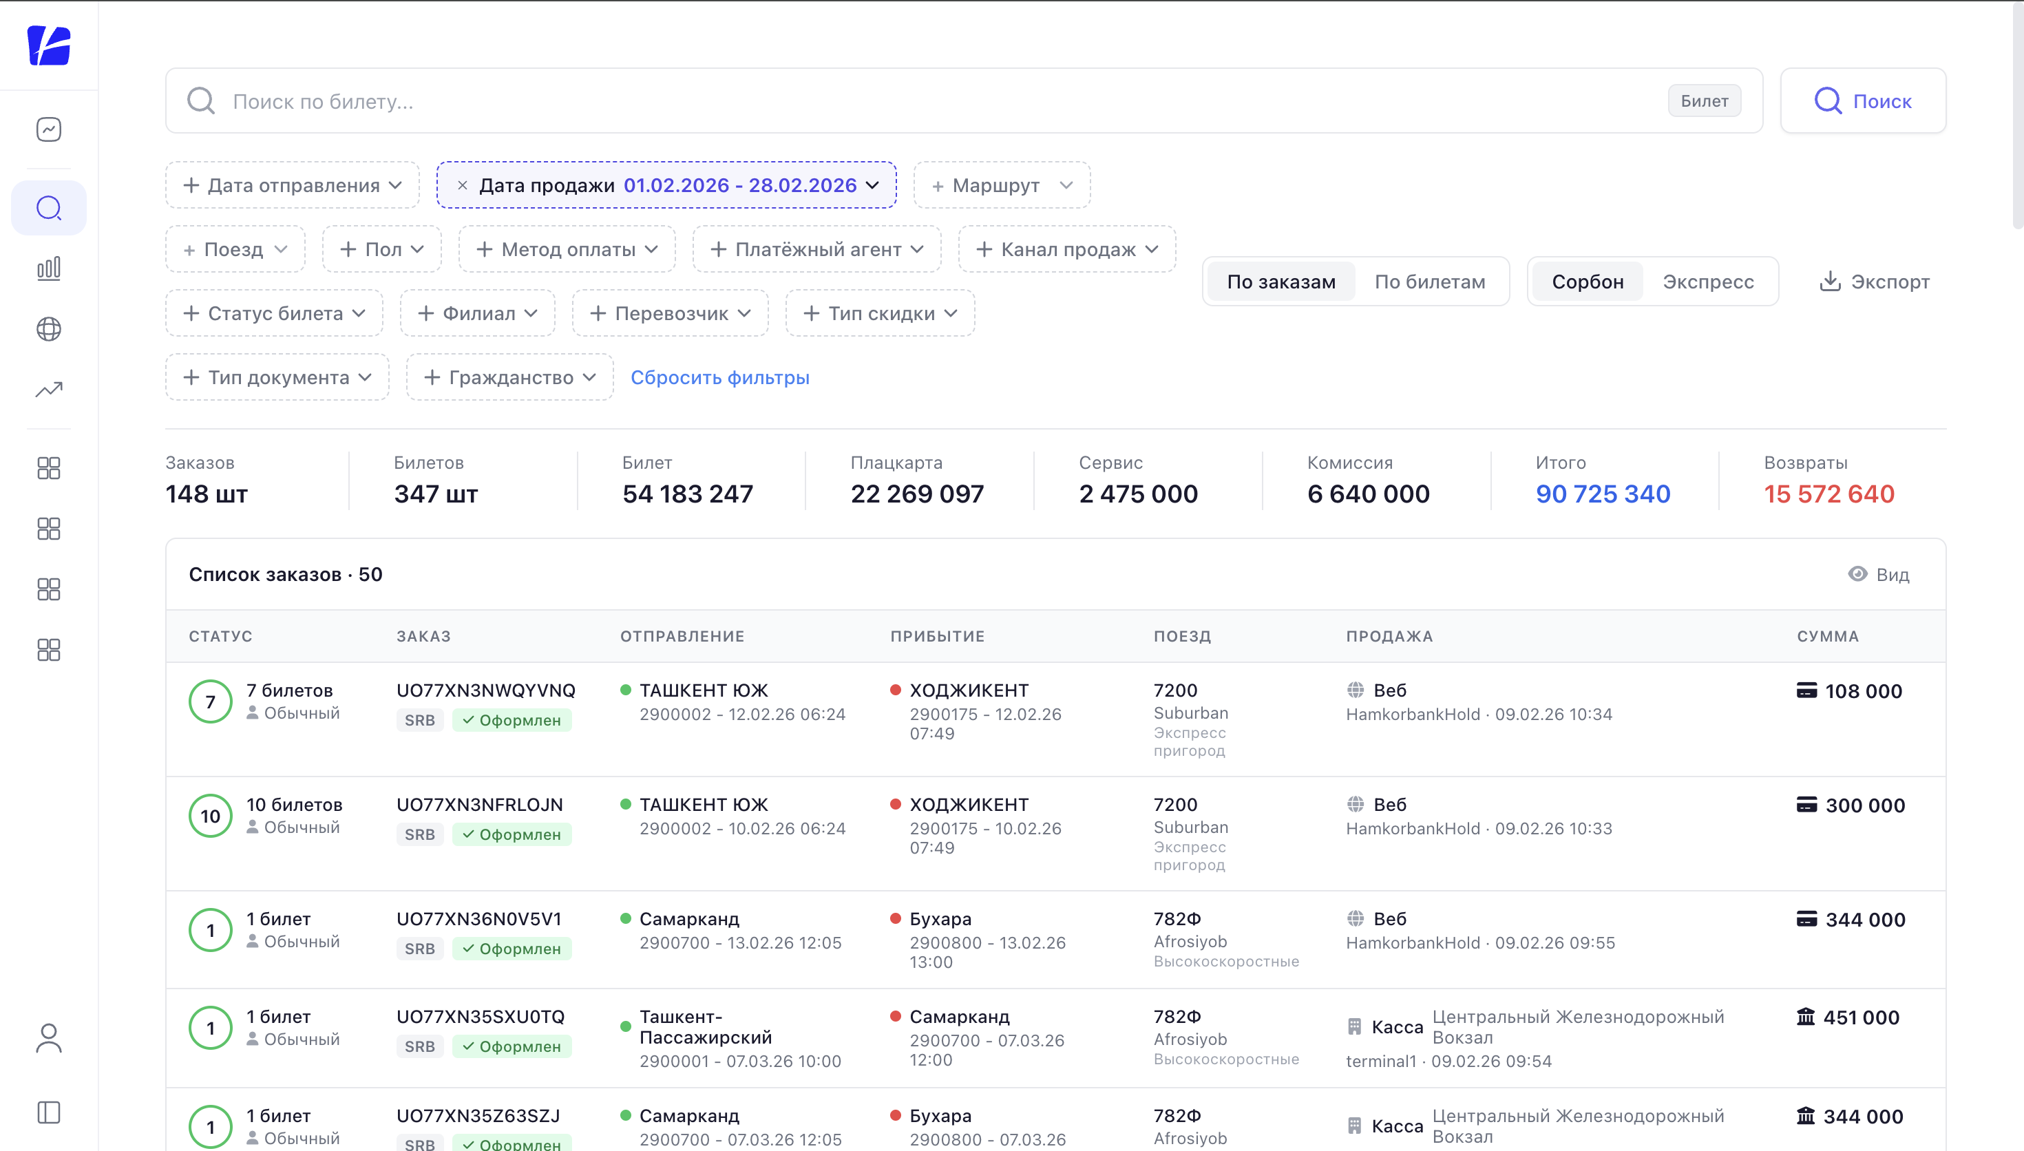The height and width of the screenshot is (1151, 2024).
Task: Select the search icon in sidebar
Action: click(49, 208)
